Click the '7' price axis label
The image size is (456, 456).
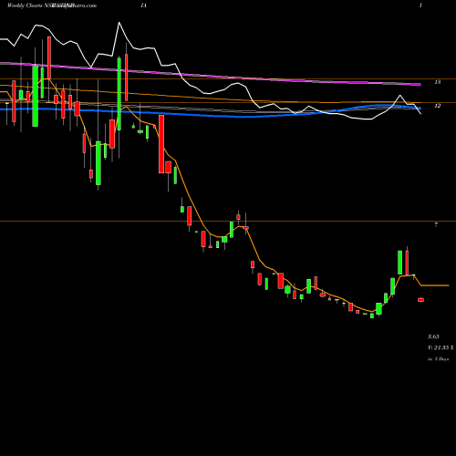click(436, 224)
